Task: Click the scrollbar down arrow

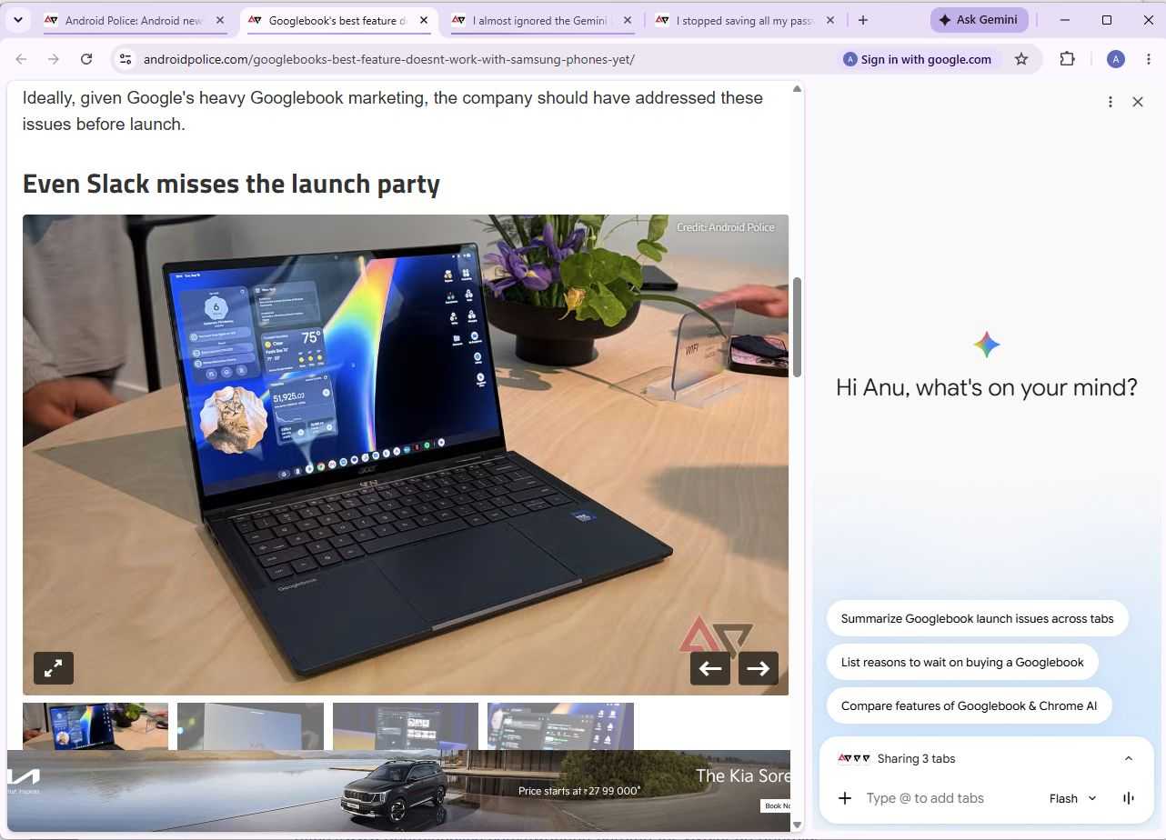Action: tap(798, 825)
